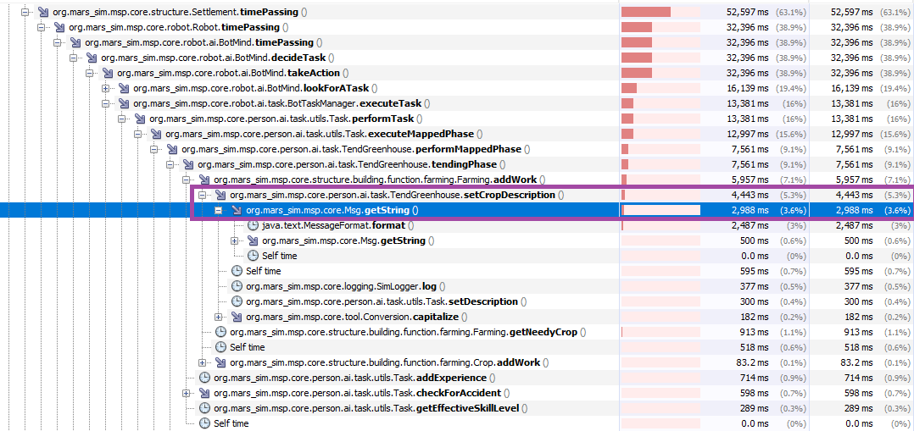This screenshot has height=431, width=914.
Task: Click the Robot.timePassing call node icon
Action: click(59, 27)
